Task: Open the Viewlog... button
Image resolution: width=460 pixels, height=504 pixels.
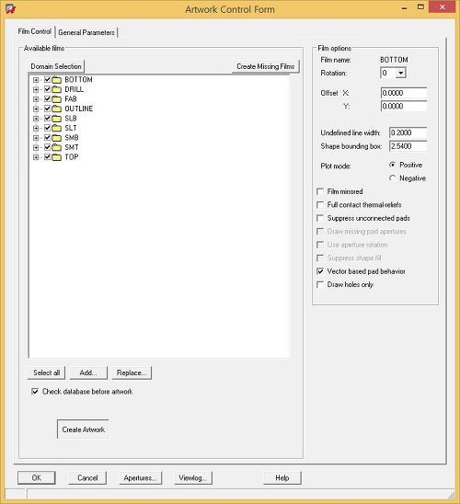Action: pyautogui.click(x=193, y=478)
